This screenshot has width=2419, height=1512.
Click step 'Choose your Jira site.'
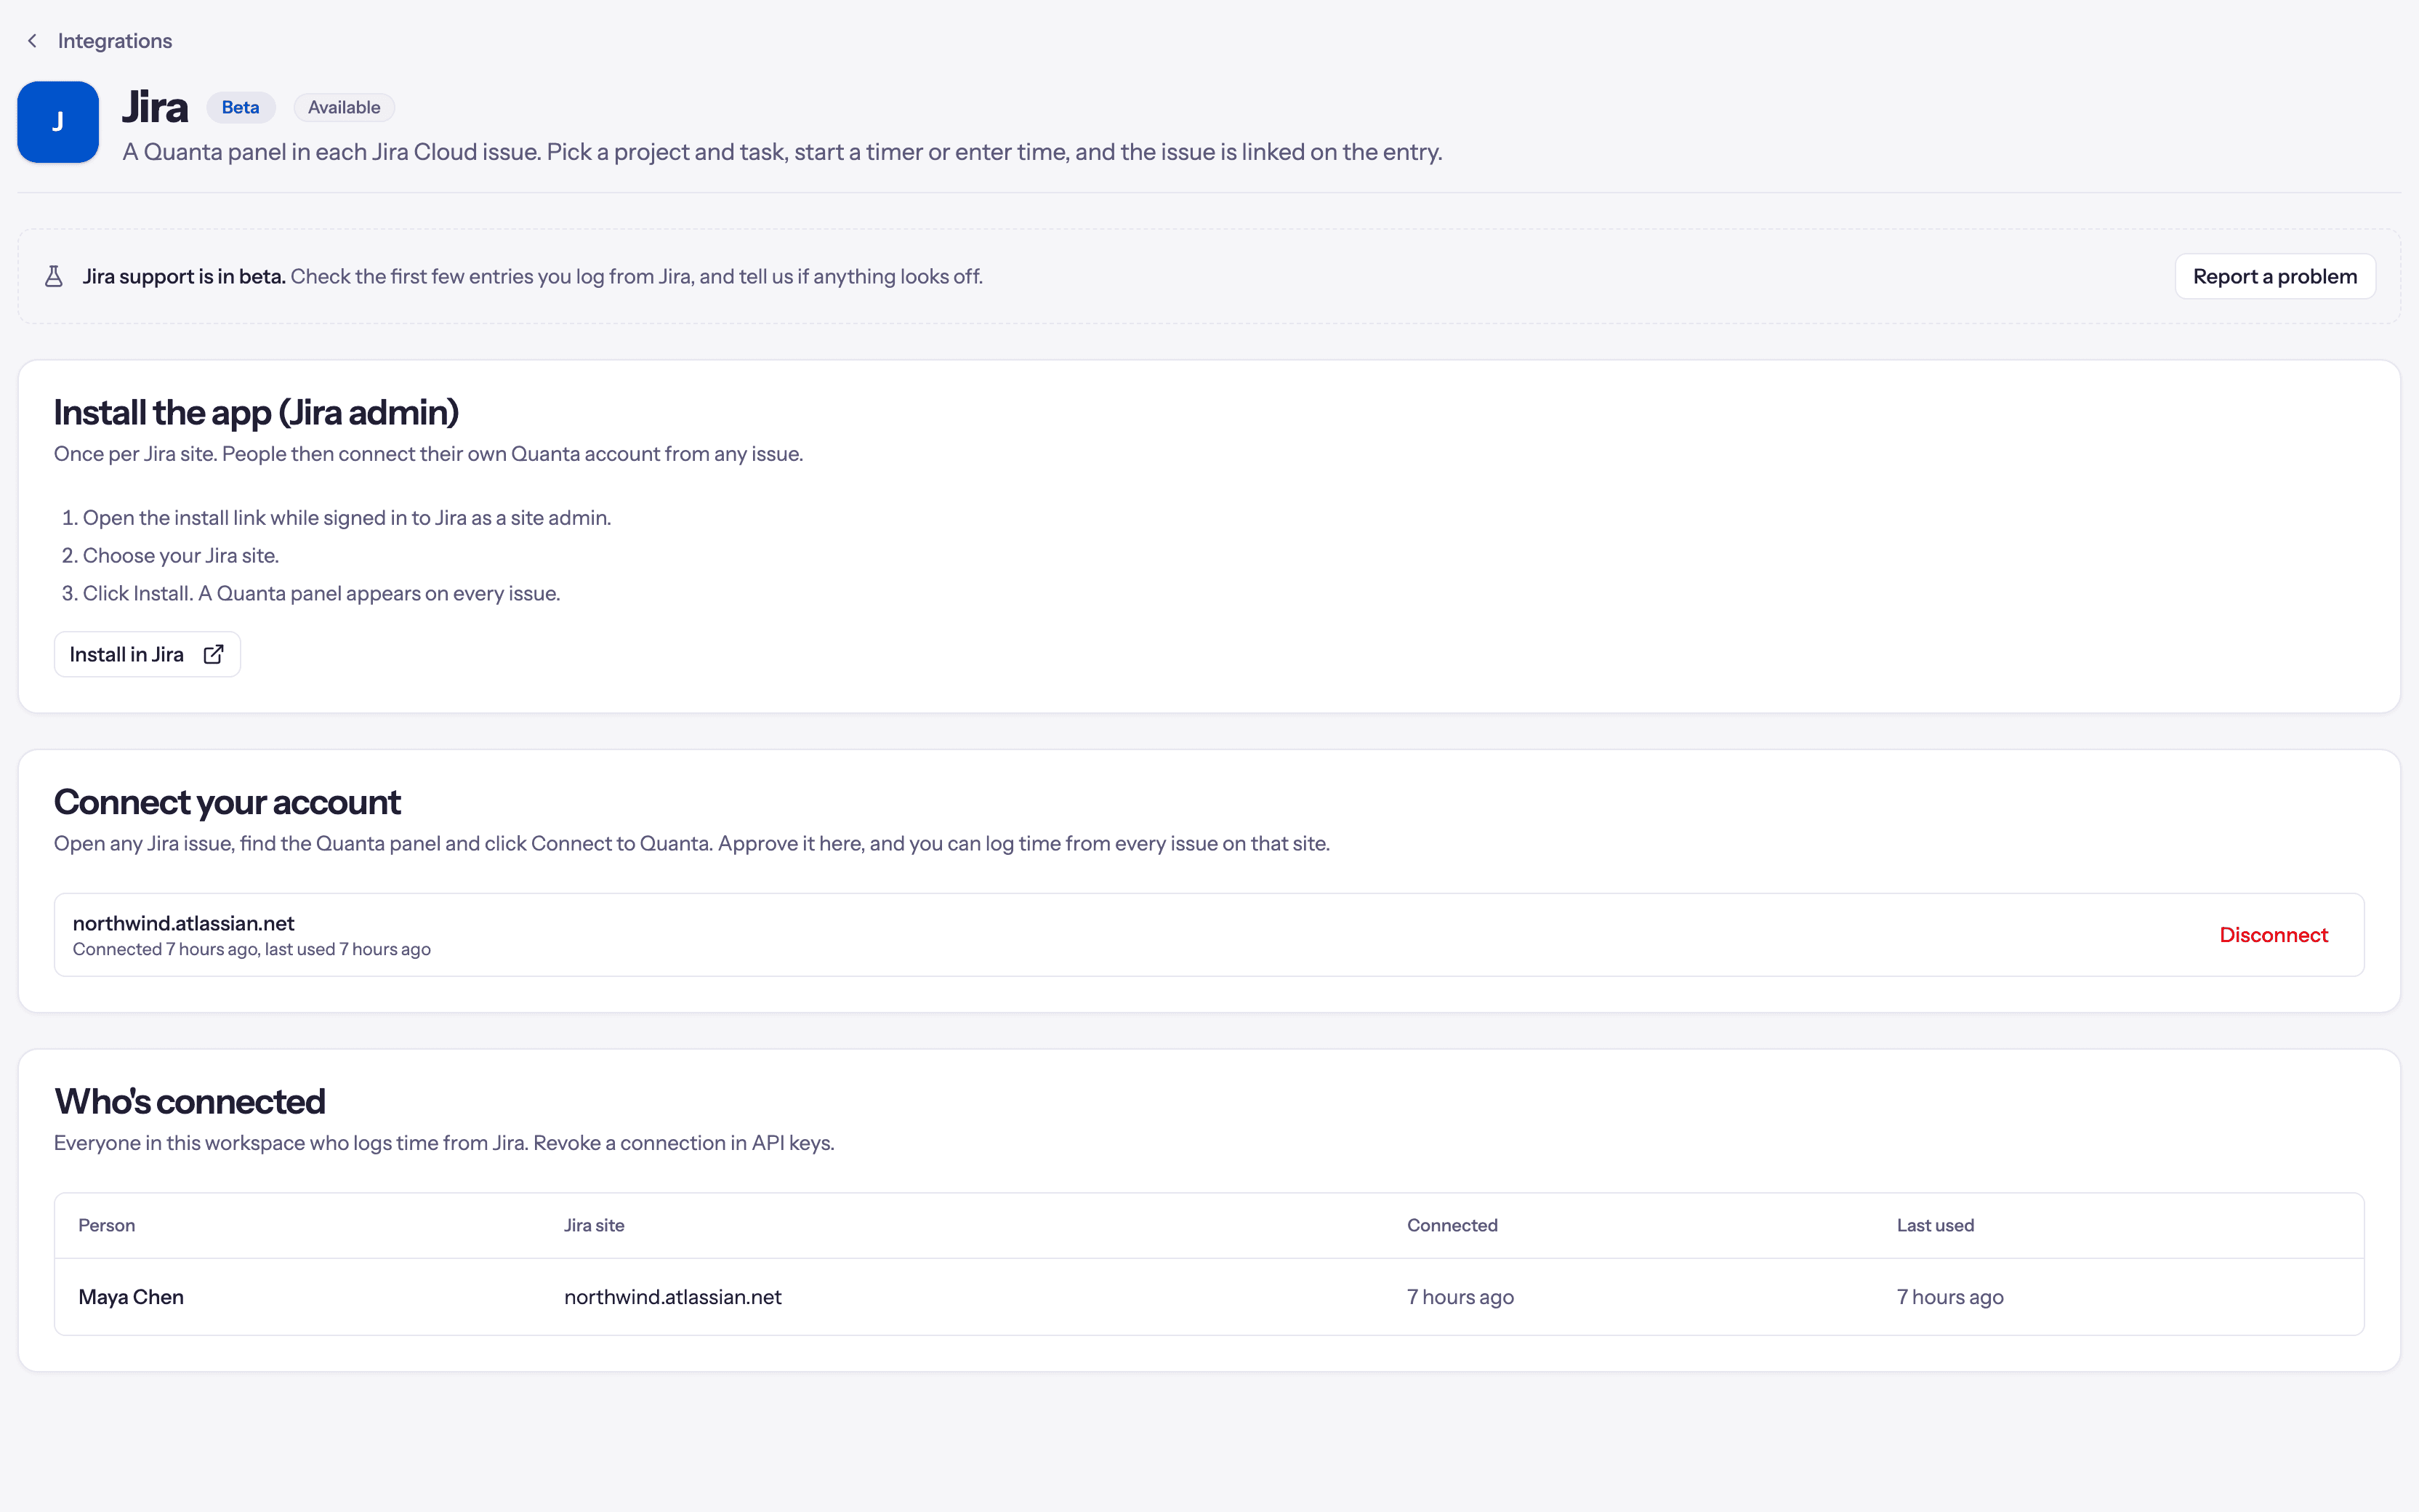[181, 556]
